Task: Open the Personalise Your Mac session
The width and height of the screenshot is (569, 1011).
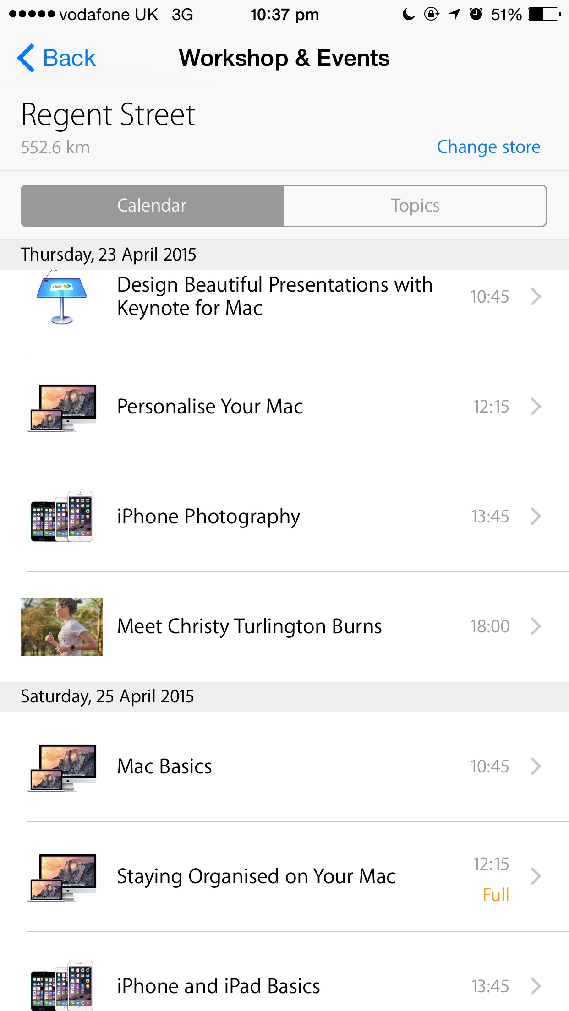Action: (x=284, y=407)
